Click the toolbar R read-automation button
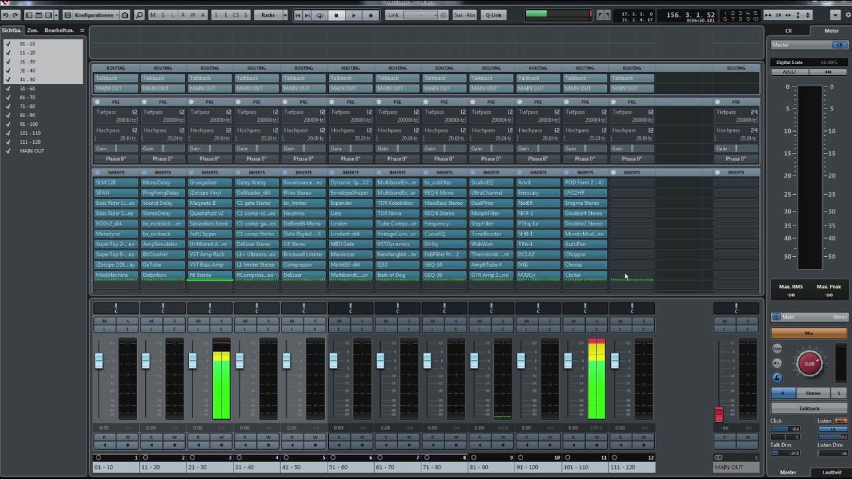 183,15
